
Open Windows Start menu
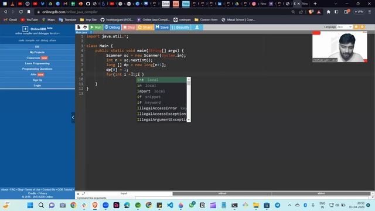pos(30,205)
